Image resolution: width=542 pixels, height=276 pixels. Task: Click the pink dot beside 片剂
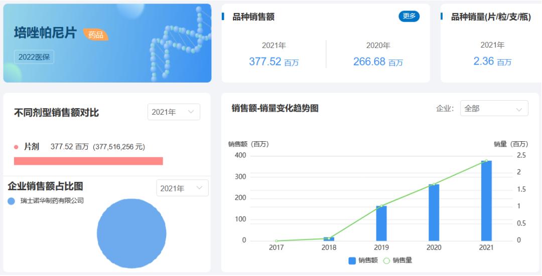coord(16,147)
